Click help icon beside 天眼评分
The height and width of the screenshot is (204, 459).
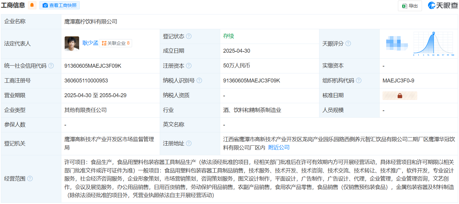pyautogui.click(x=348, y=44)
